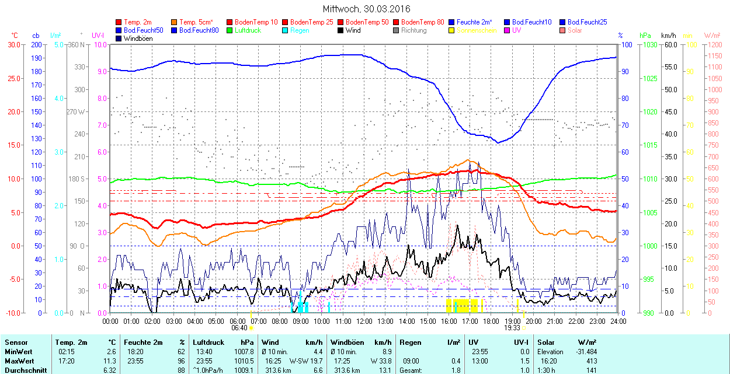Click the Sensor header in the table
730x374 pixels.
(x=15, y=342)
